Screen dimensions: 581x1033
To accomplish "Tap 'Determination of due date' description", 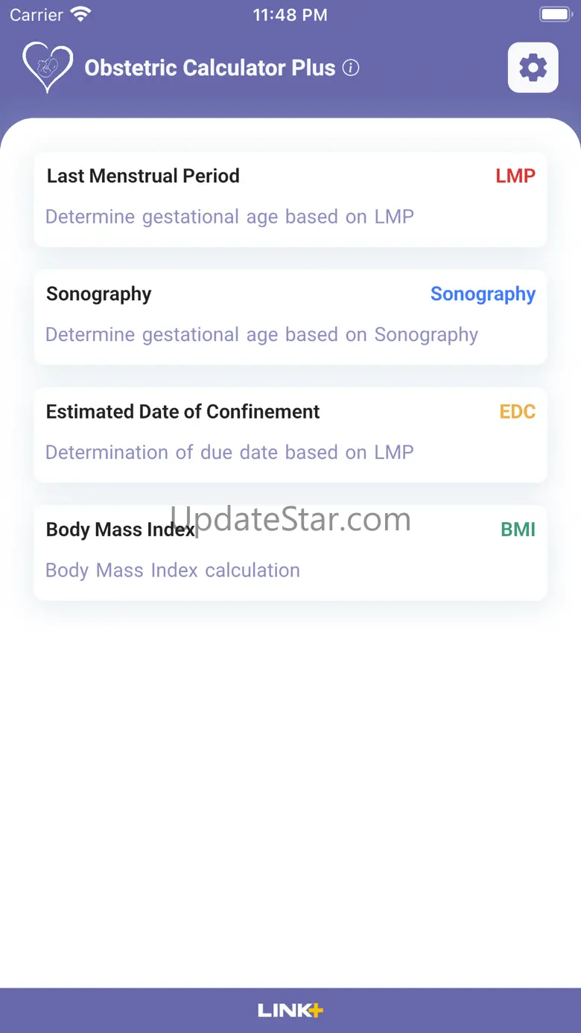I will tap(229, 452).
